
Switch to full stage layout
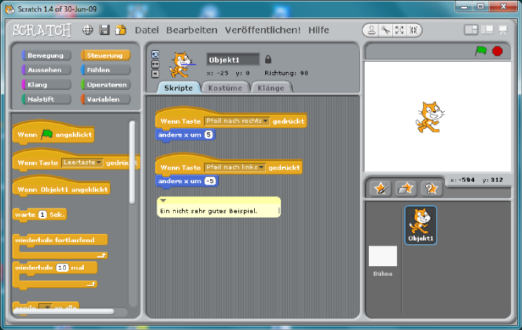pos(487,30)
